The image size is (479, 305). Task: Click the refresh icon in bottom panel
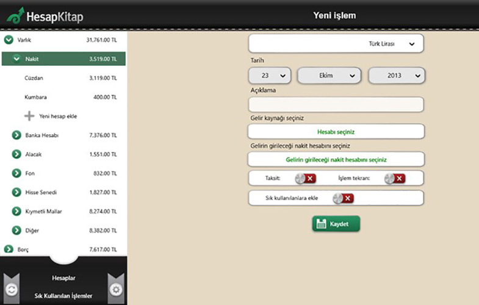point(11,289)
